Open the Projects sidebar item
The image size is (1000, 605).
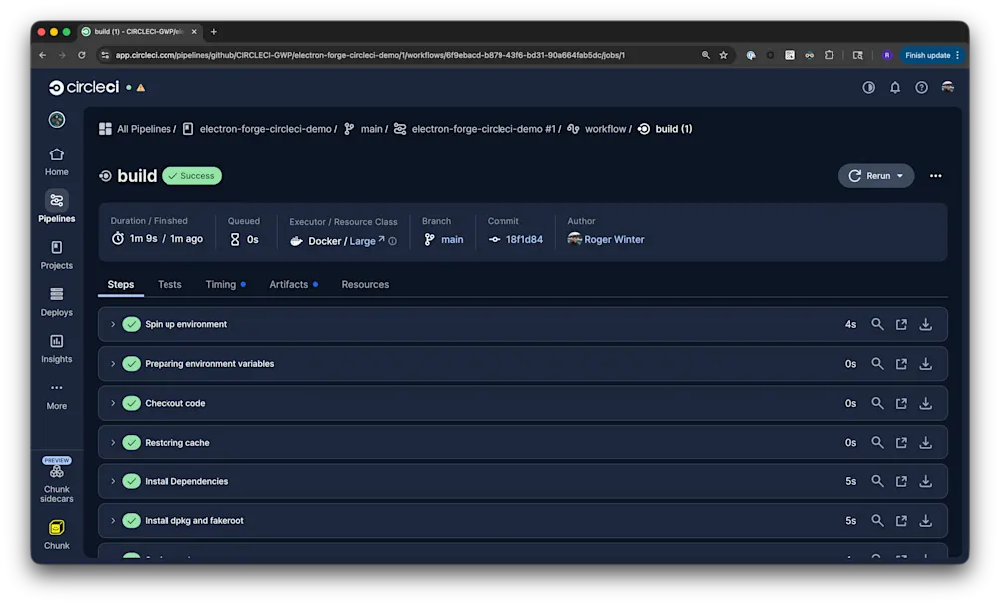coord(56,255)
